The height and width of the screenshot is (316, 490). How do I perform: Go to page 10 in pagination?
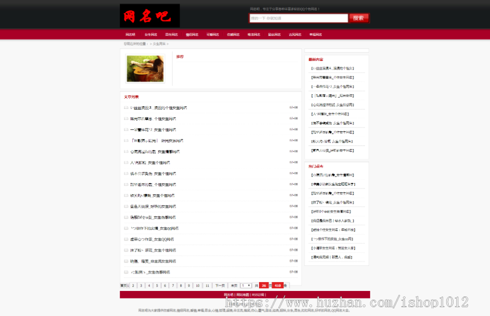198,285
